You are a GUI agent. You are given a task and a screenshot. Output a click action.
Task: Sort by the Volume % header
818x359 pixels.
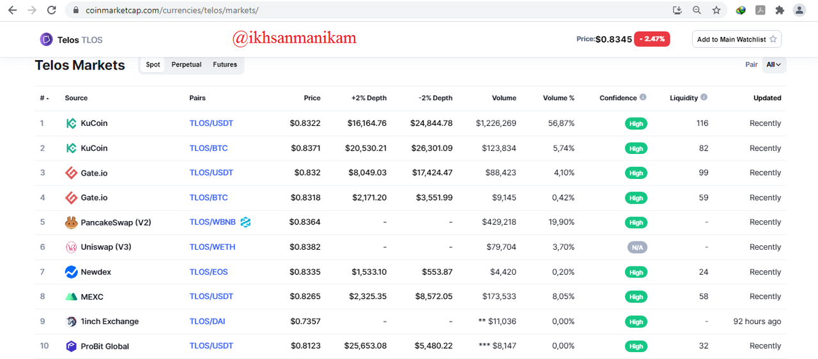tap(559, 98)
